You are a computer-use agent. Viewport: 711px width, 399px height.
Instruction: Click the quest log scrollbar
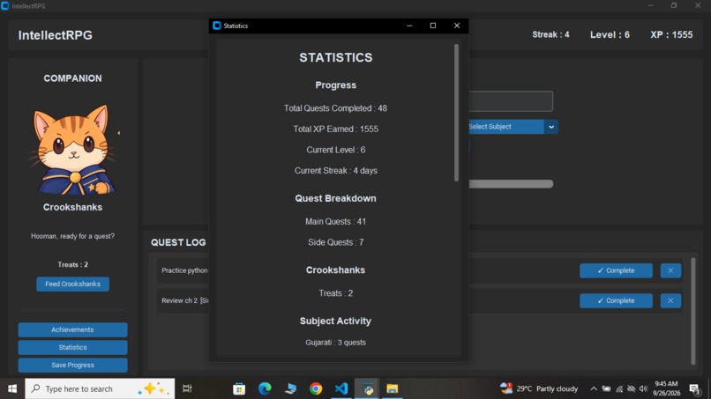point(692,311)
